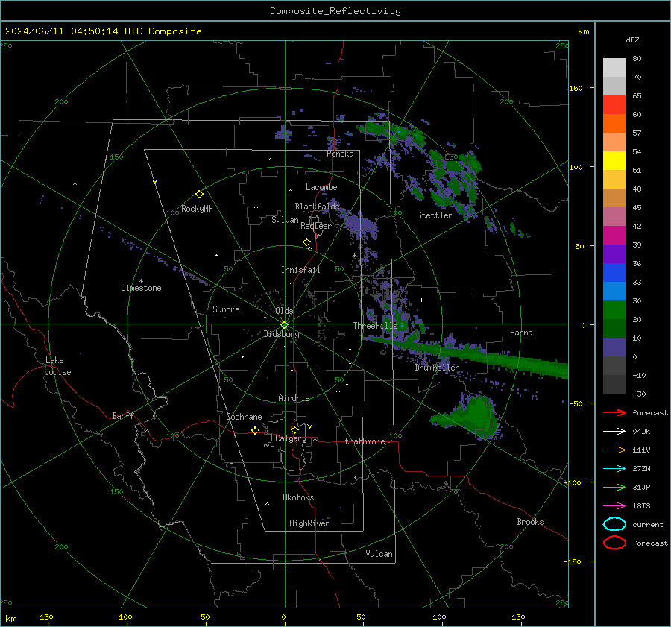671x627 pixels.
Task: Click the Banff label on map
Action: 123,415
